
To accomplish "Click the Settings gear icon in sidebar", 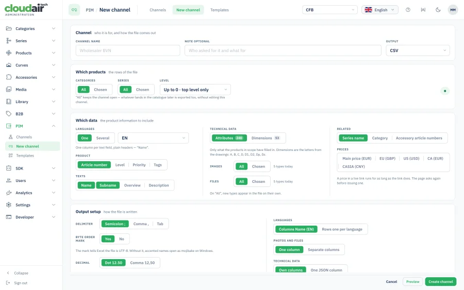I will click(9, 205).
